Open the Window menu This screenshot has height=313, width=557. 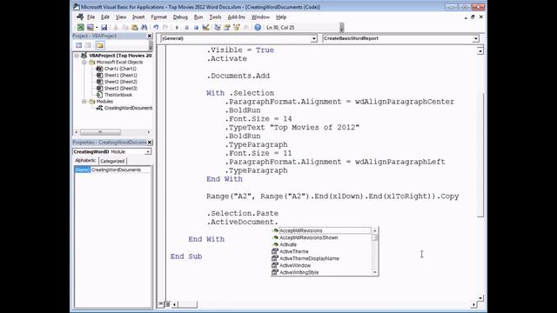click(x=260, y=17)
